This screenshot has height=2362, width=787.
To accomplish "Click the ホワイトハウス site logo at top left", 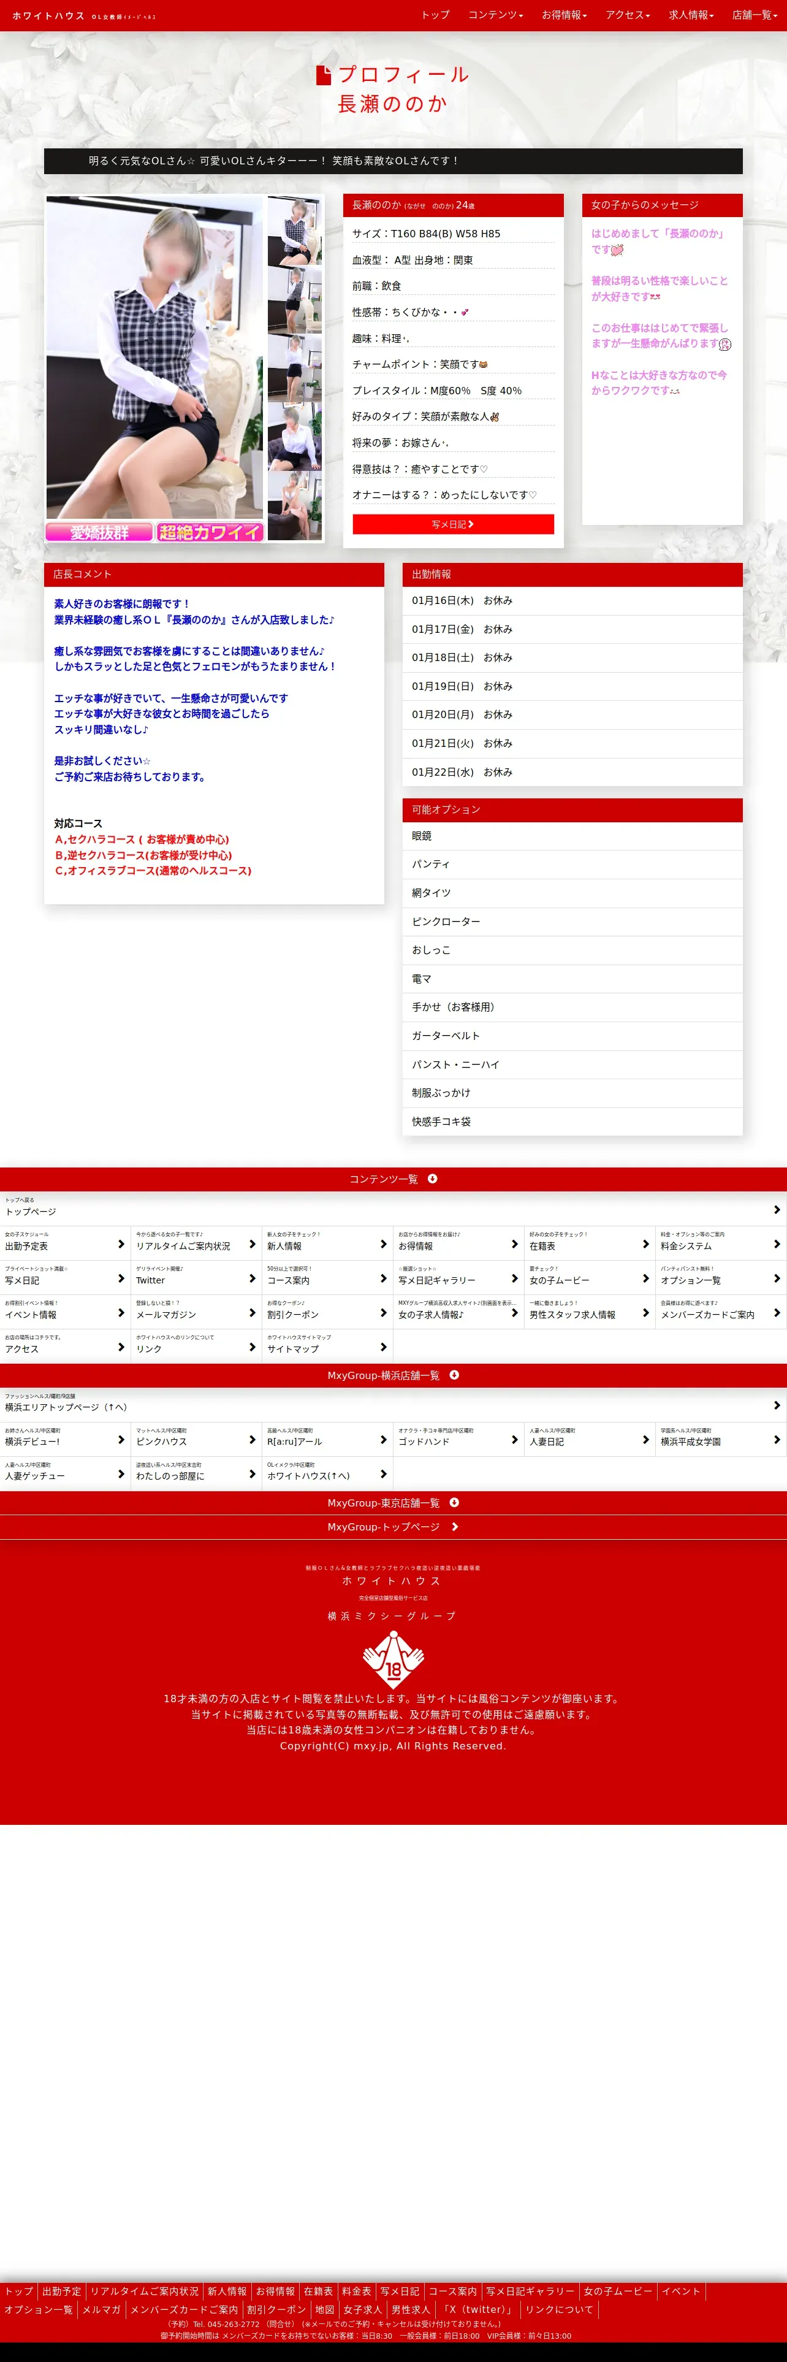I will [85, 17].
